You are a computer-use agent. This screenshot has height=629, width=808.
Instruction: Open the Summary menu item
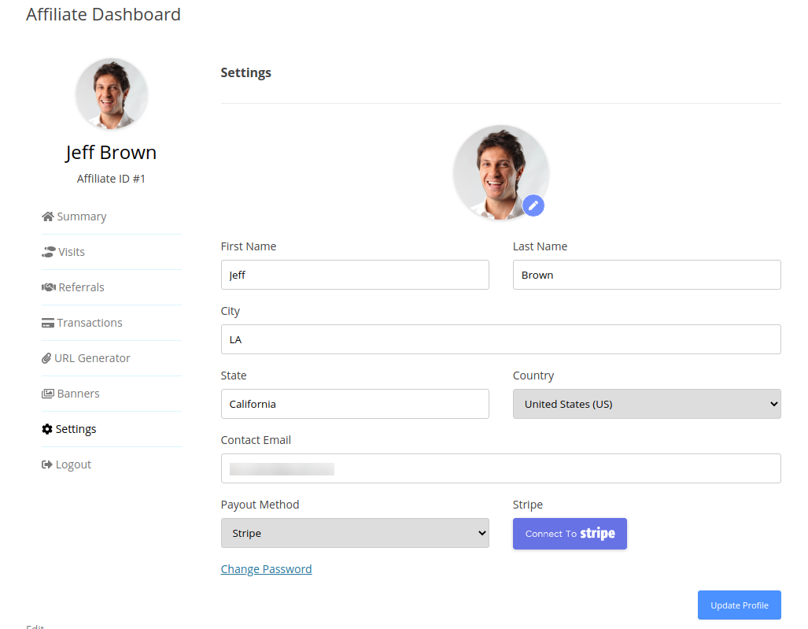[x=81, y=216]
